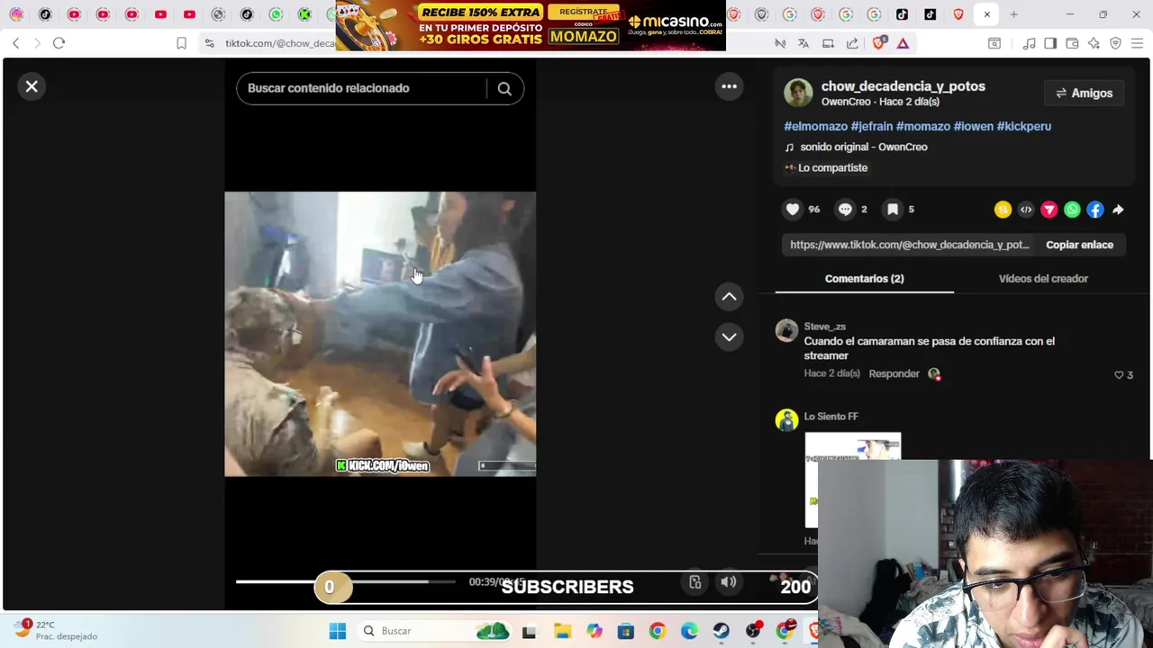The image size is (1153, 648).
Task: Save the video with the bookmark icon
Action: (893, 209)
